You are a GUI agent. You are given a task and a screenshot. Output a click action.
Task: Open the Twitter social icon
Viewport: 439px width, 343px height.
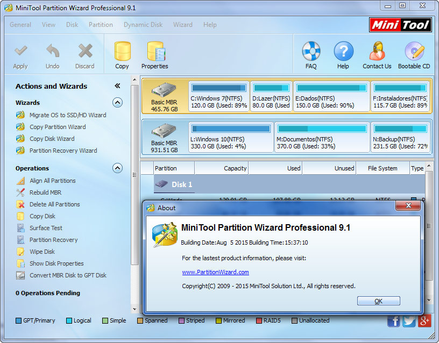tap(409, 320)
